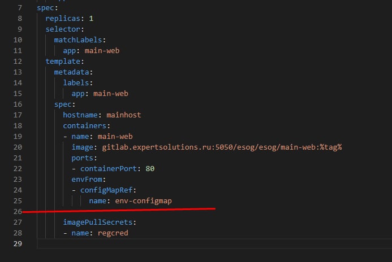Click the port value '80'
Screen dimensions: 392x262
coord(150,169)
